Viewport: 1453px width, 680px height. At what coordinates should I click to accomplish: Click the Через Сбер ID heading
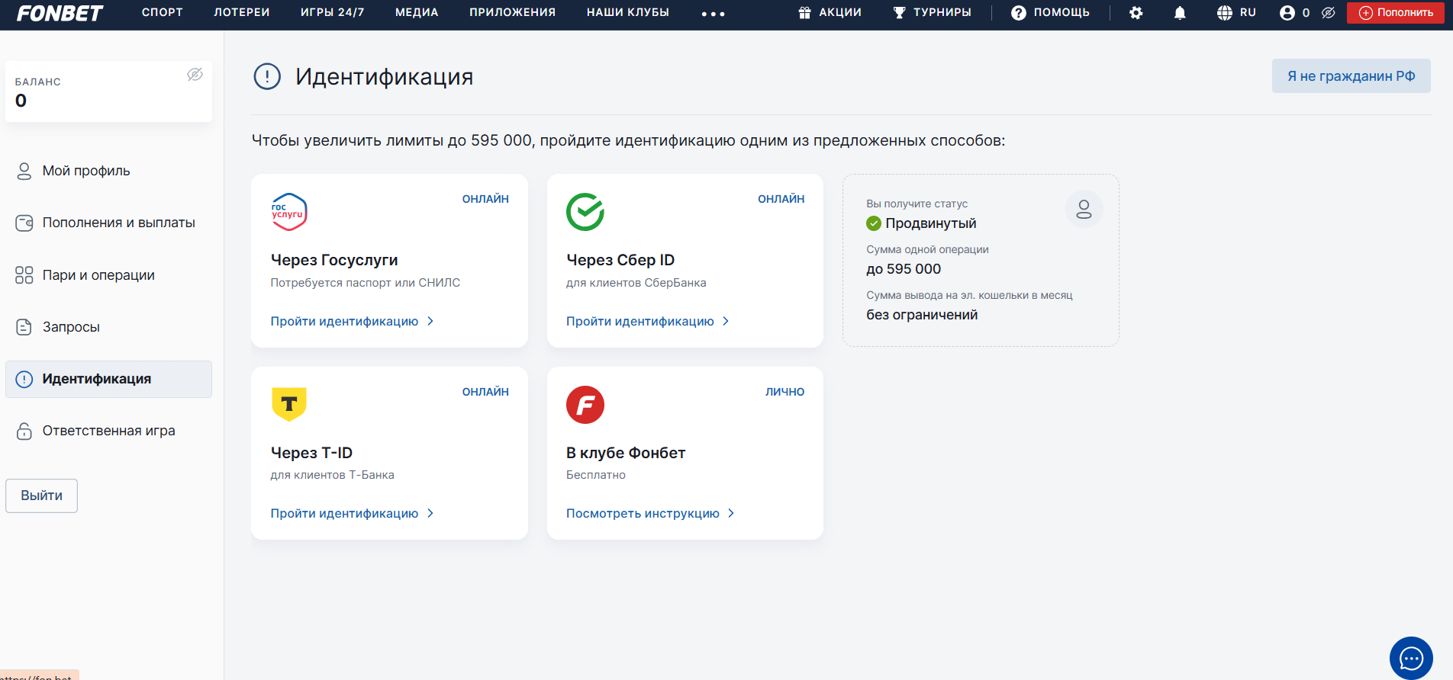pos(620,260)
